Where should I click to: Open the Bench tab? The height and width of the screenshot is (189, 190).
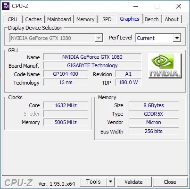[x=152, y=19]
